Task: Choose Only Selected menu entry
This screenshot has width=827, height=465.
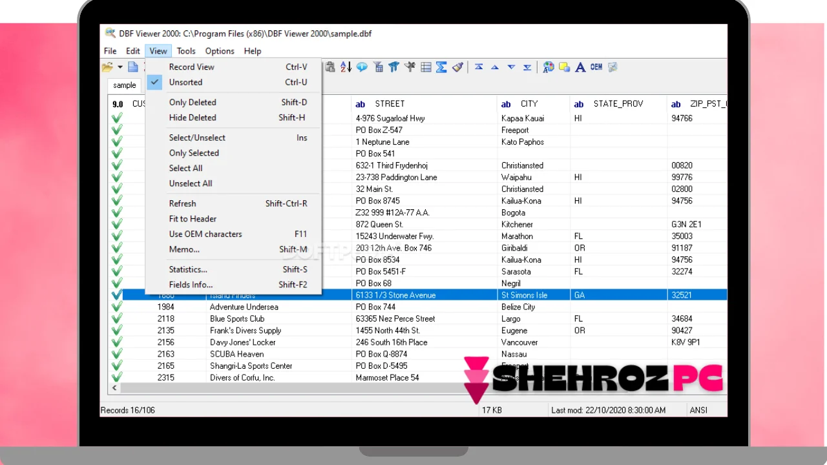Action: point(233,153)
